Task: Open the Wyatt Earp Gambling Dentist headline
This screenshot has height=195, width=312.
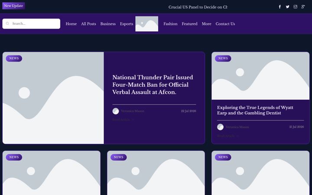Action: pyautogui.click(x=255, y=110)
